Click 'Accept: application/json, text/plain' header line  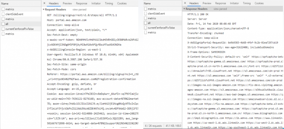tap(77, 30)
